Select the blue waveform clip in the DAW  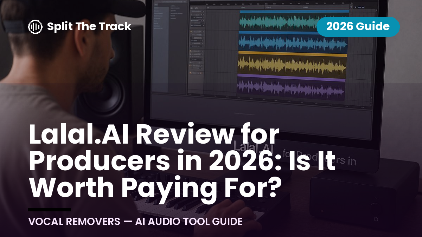click(x=293, y=42)
